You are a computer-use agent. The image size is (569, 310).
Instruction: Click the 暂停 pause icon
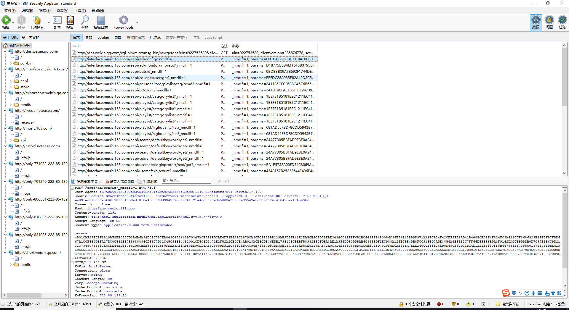pos(21,20)
